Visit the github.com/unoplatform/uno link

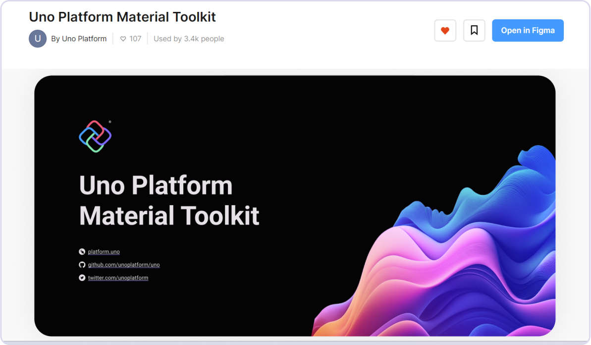pos(124,265)
